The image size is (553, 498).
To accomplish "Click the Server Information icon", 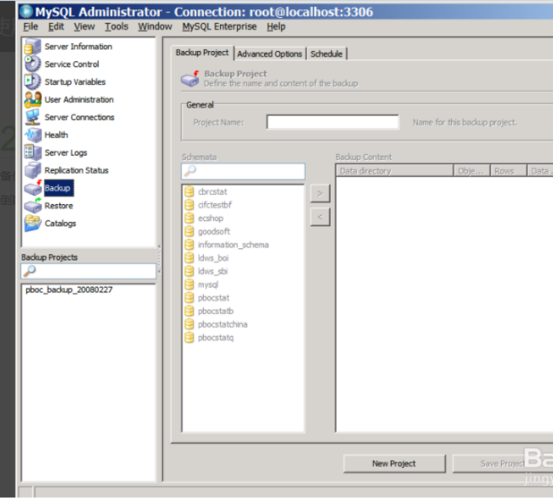I will pos(32,46).
